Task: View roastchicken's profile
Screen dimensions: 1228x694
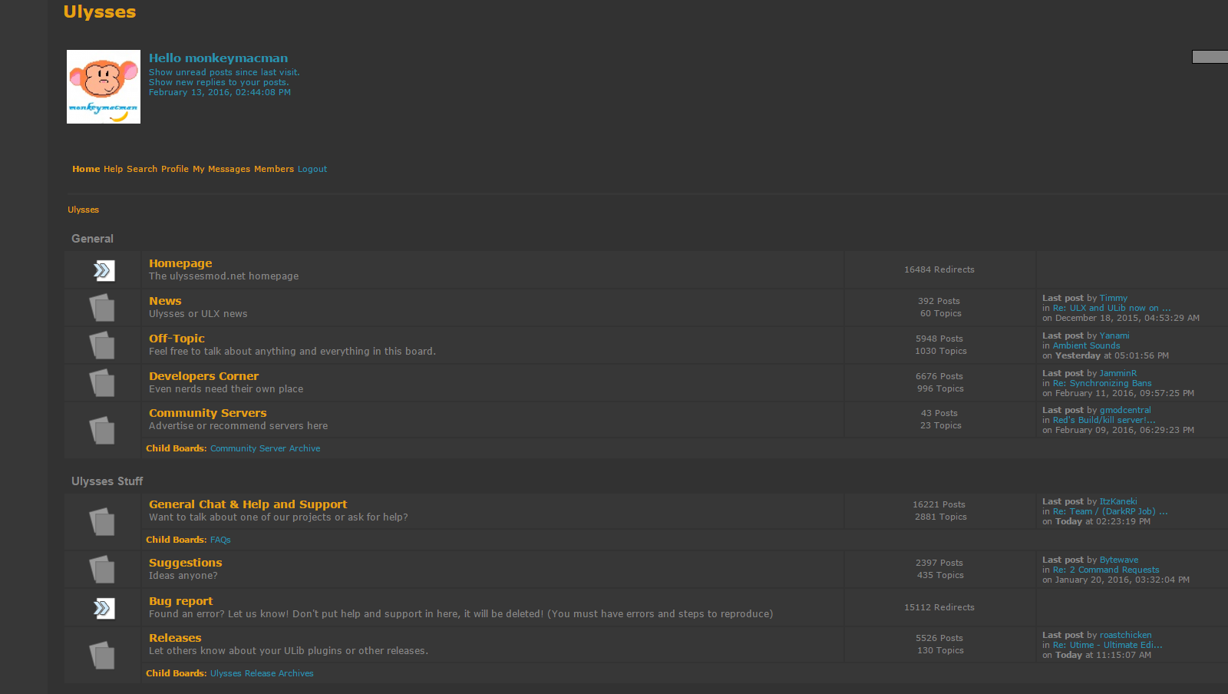Action: [1125, 635]
